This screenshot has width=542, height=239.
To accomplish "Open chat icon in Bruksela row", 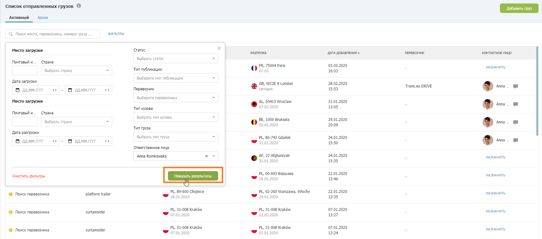I will [x=515, y=122].
